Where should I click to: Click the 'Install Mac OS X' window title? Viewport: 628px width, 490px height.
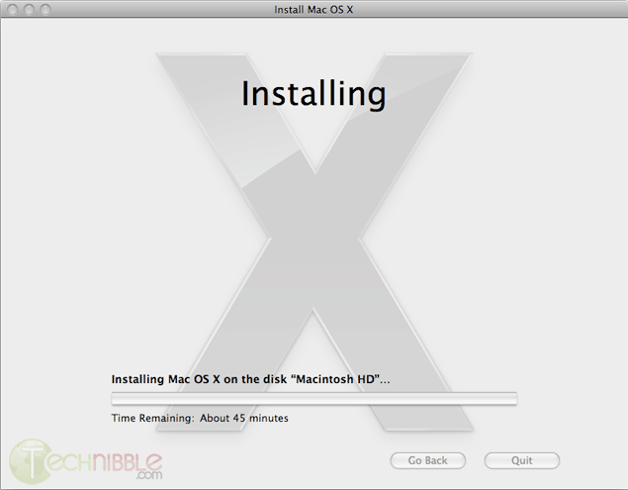[314, 10]
